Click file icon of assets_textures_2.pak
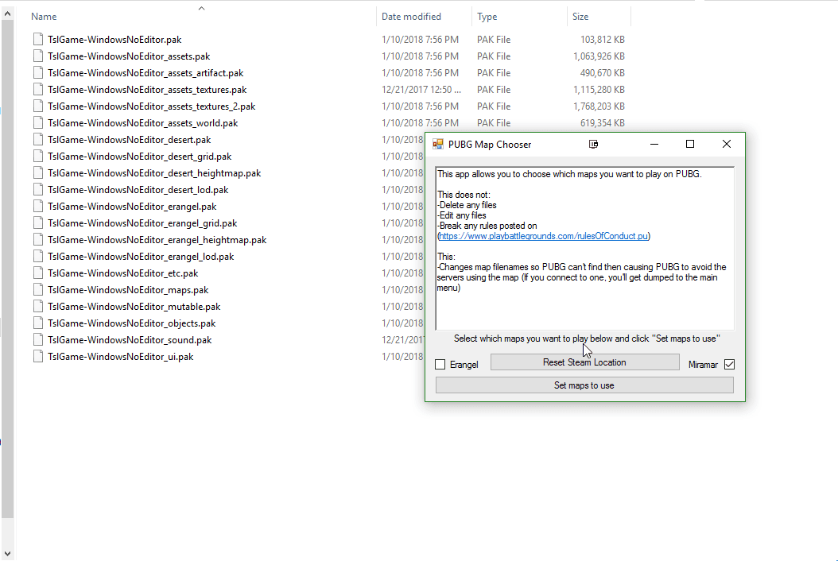The width and height of the screenshot is (838, 561). tap(38, 106)
